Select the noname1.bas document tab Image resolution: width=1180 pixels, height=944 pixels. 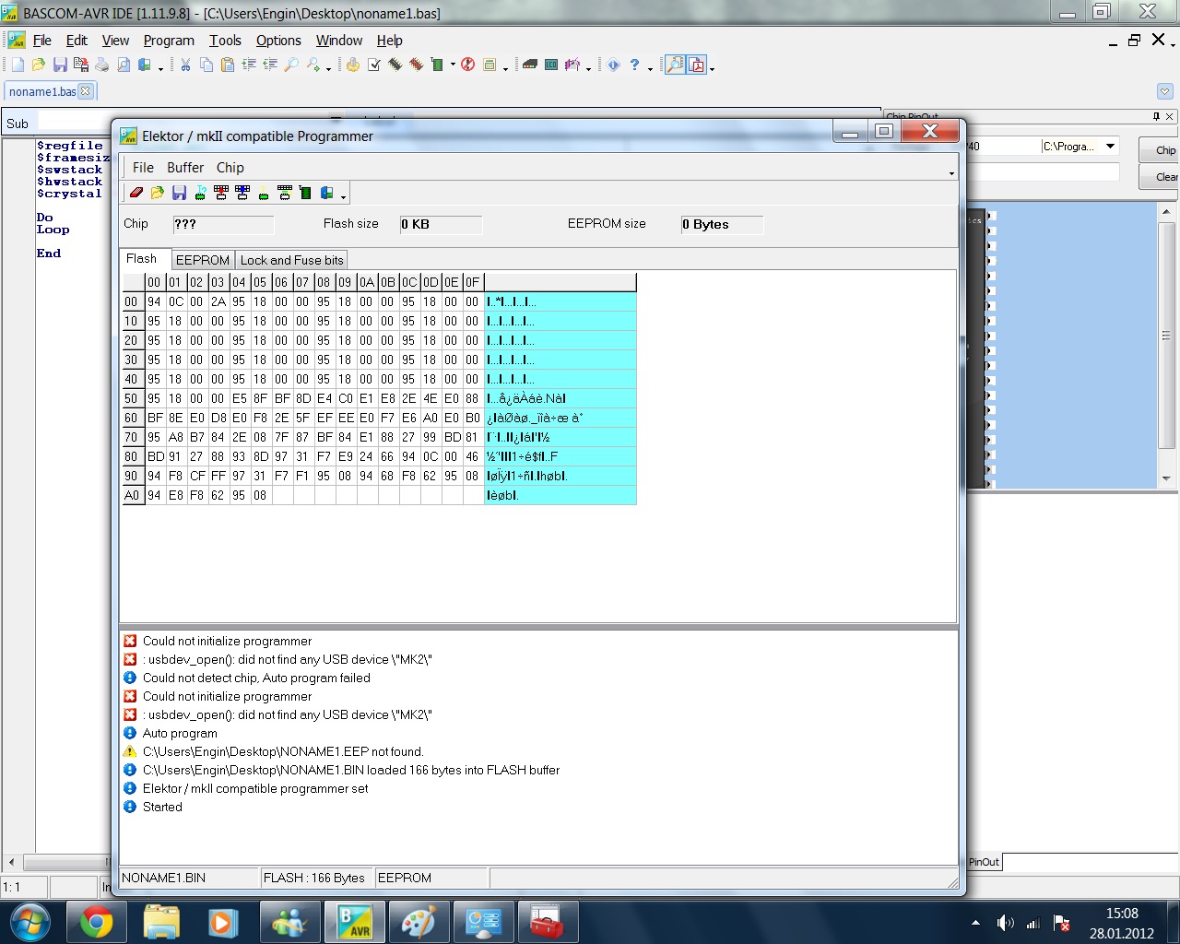pyautogui.click(x=42, y=91)
